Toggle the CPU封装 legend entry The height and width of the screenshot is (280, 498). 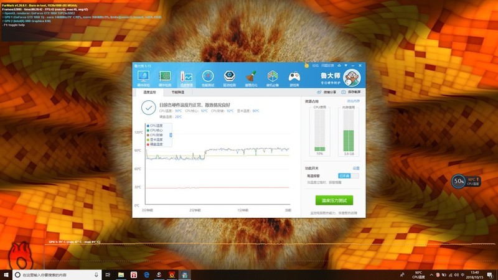tap(154, 135)
